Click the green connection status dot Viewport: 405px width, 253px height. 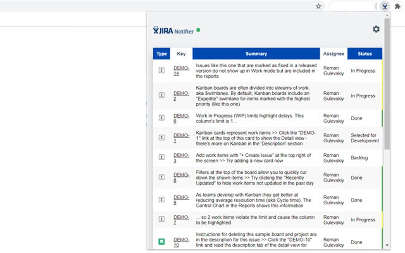pos(198,29)
